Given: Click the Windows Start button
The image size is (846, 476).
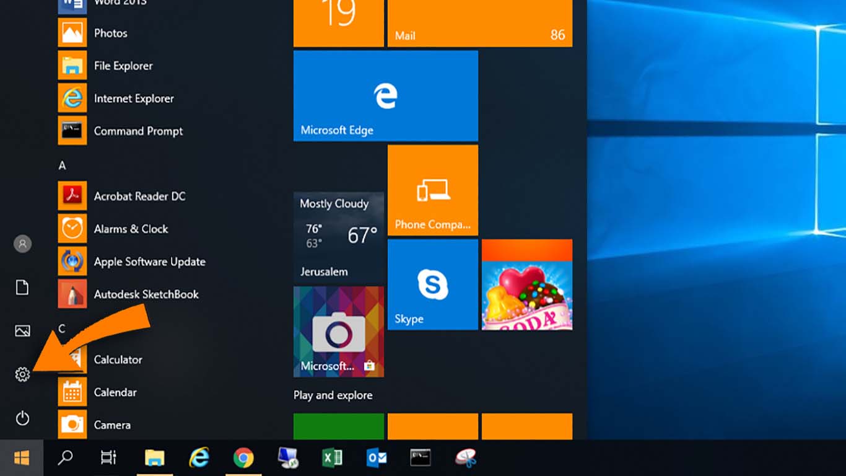Looking at the screenshot, I should [22, 458].
